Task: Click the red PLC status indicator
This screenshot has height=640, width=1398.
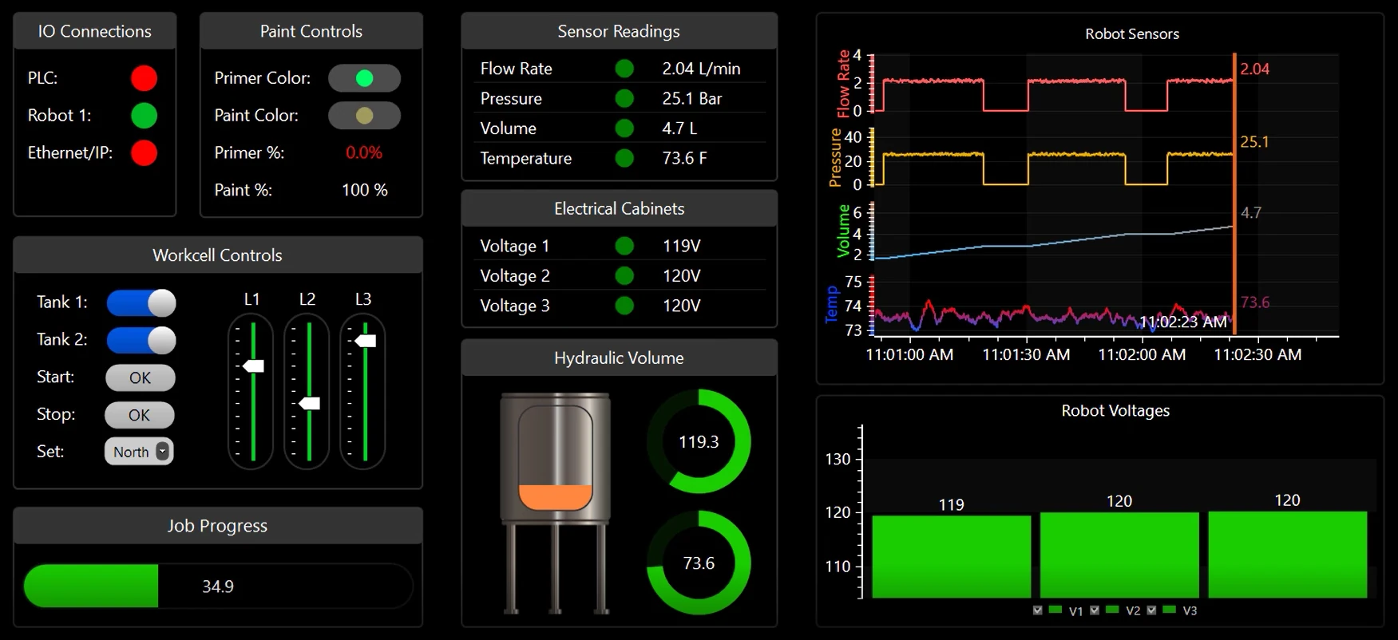Action: click(x=144, y=78)
